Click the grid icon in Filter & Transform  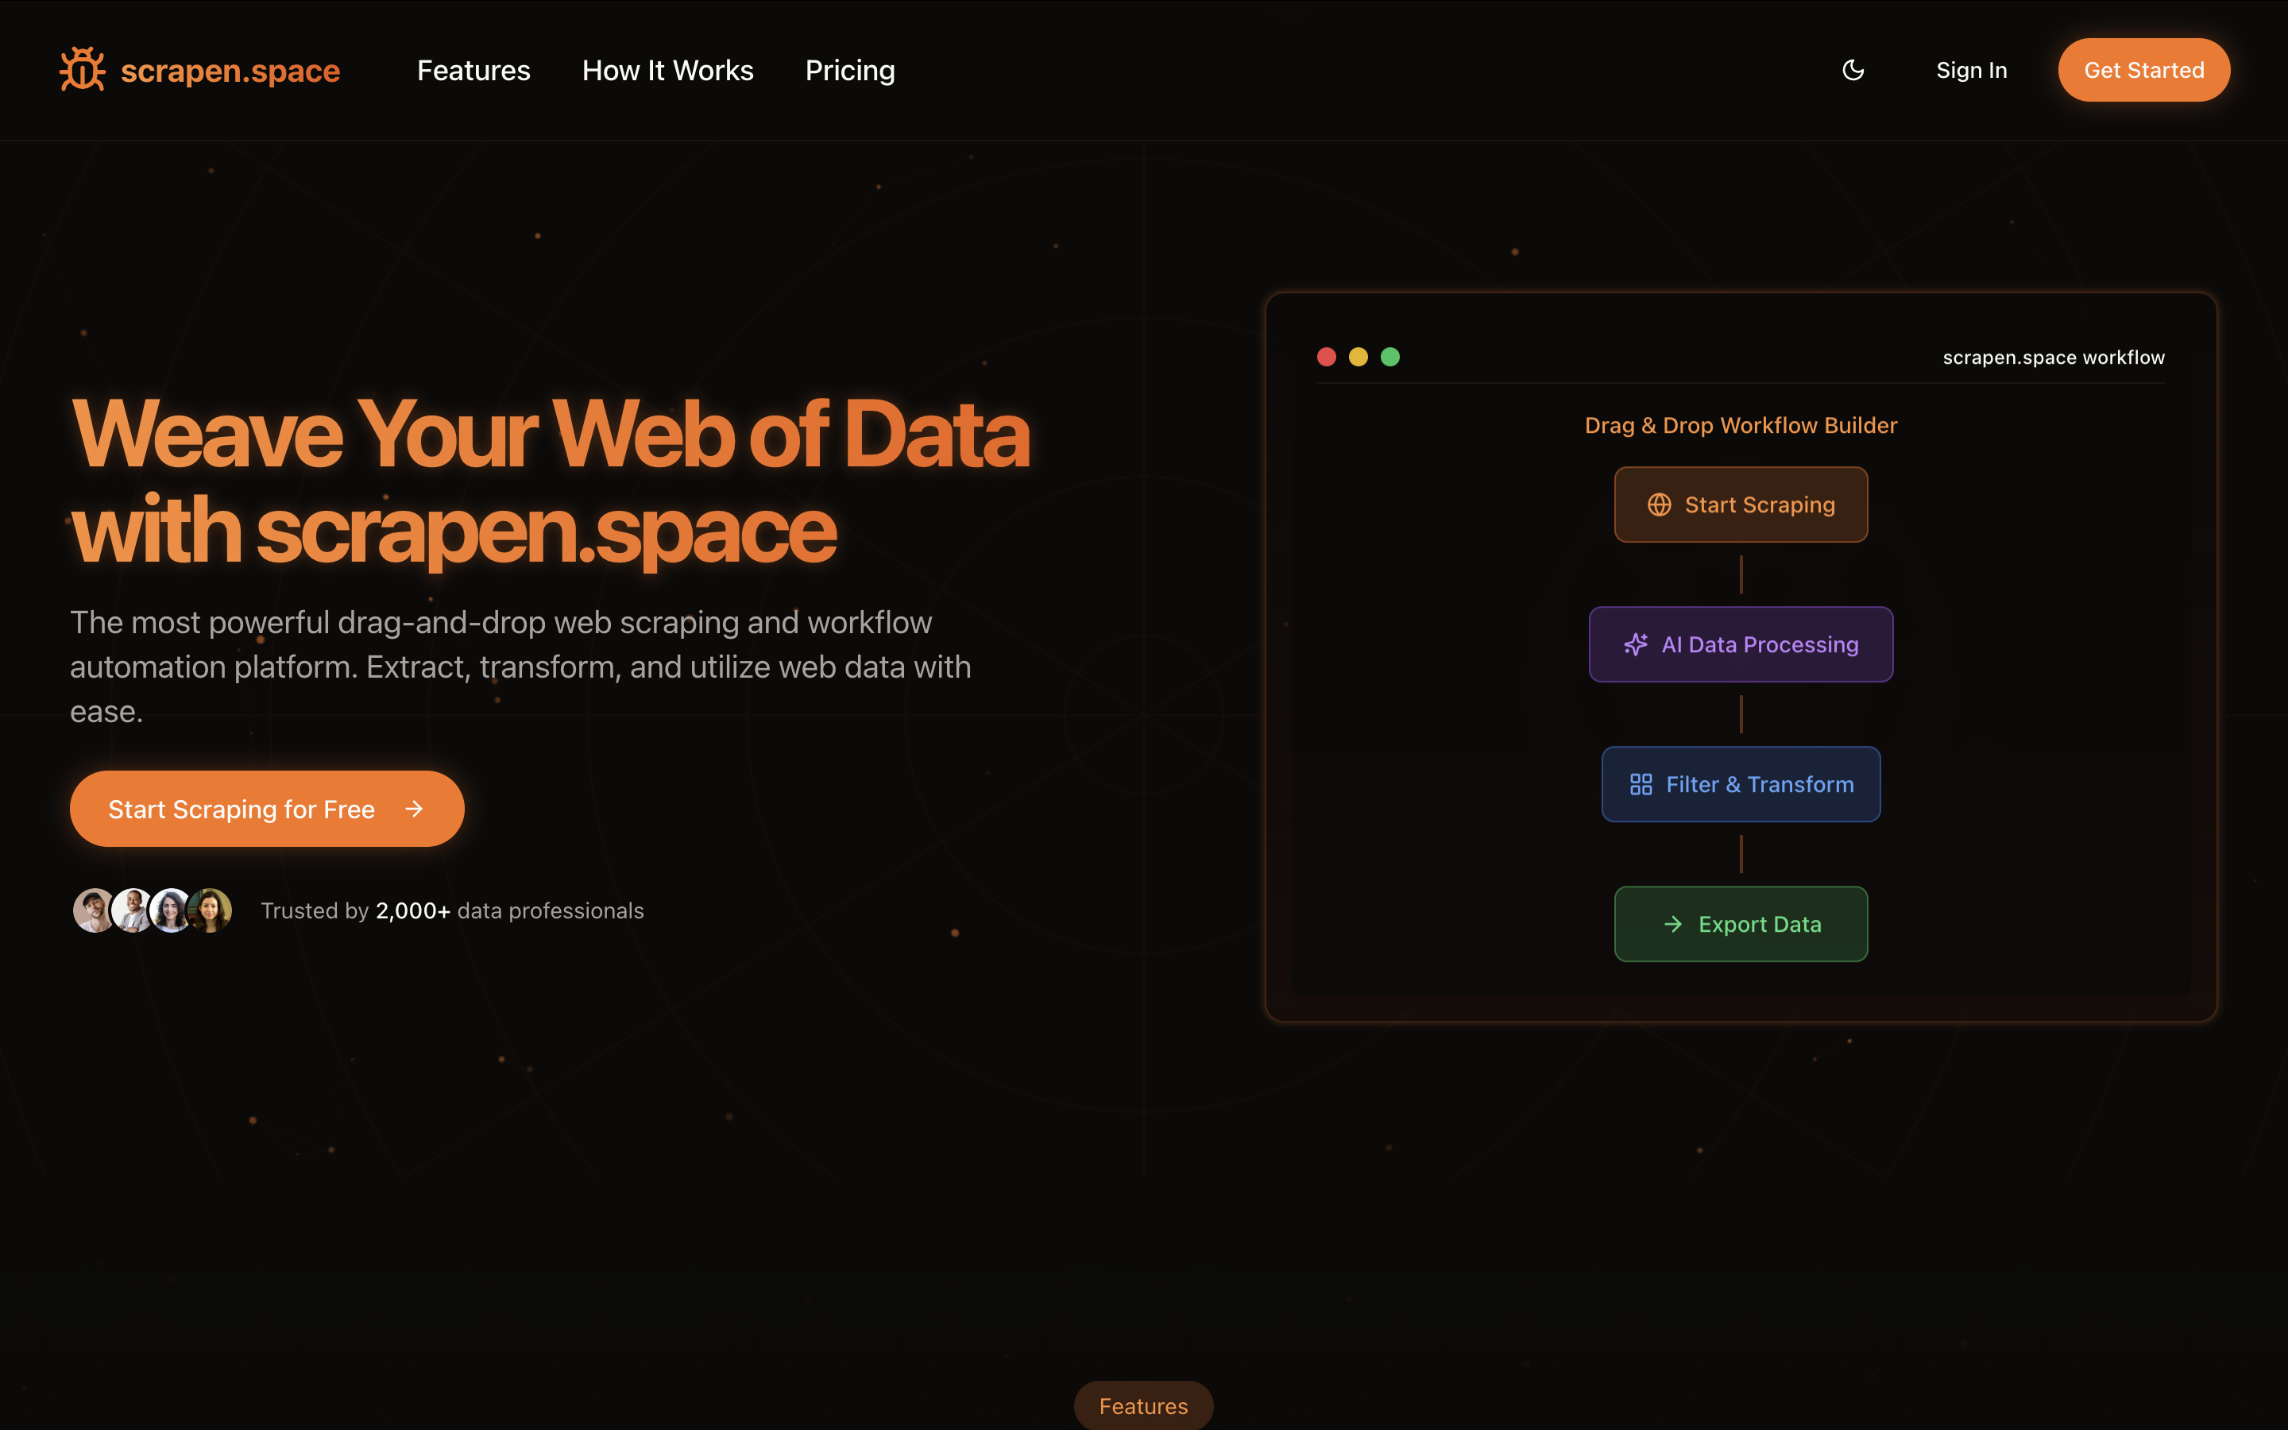tap(1641, 785)
